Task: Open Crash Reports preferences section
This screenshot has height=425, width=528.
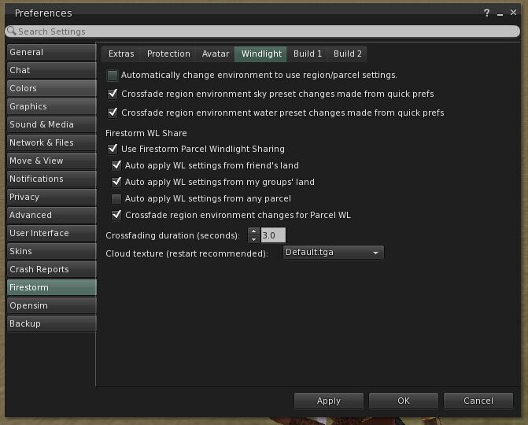Action: (x=51, y=269)
